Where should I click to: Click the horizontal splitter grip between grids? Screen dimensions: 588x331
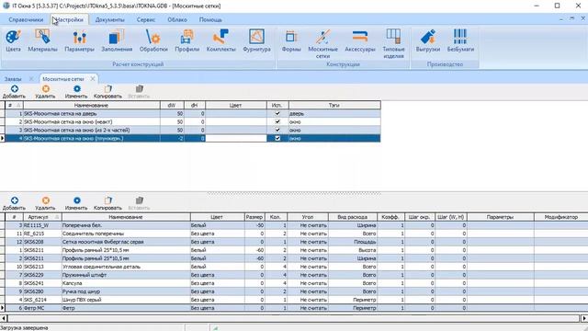point(294,193)
